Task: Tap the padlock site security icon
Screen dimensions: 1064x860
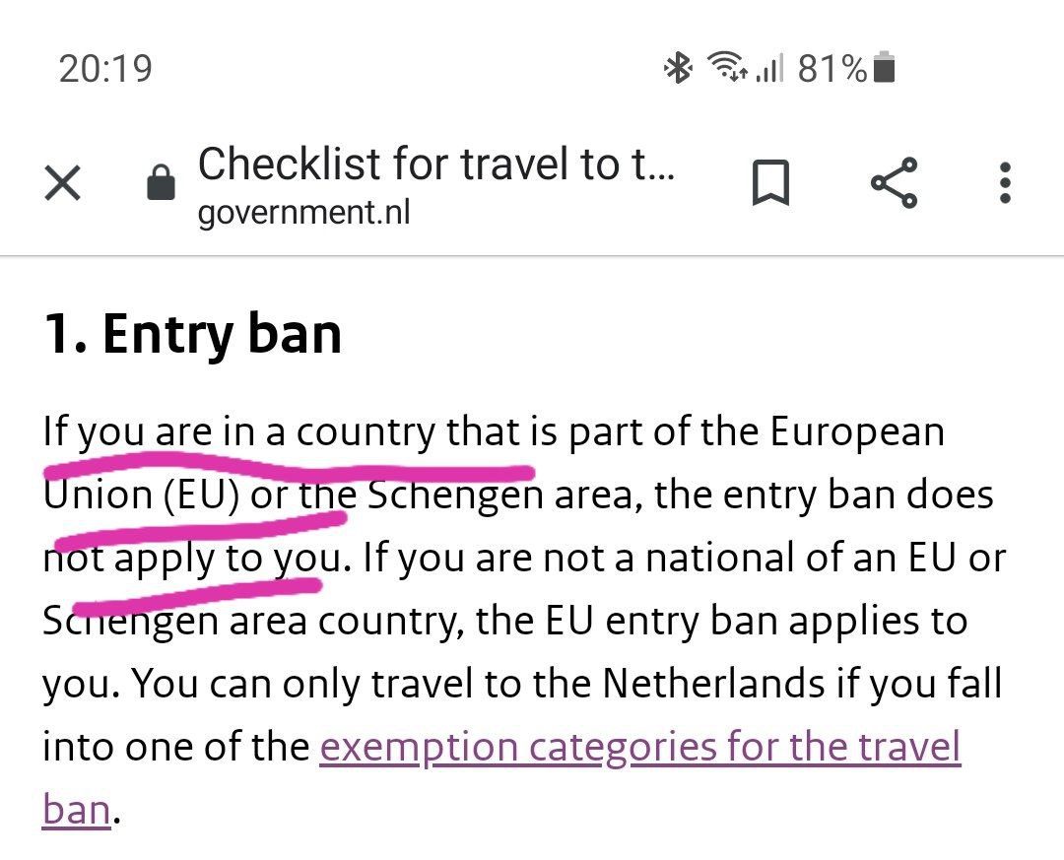Action: [x=161, y=182]
